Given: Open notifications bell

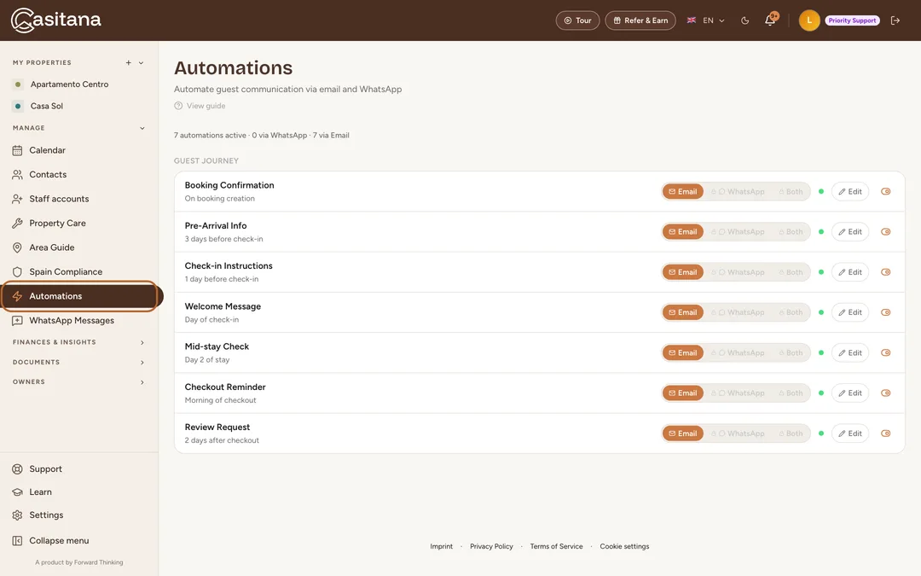Looking at the screenshot, I should pyautogui.click(x=770, y=20).
